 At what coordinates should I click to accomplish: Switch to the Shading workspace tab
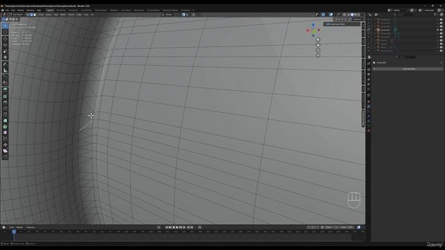[x=114, y=10]
